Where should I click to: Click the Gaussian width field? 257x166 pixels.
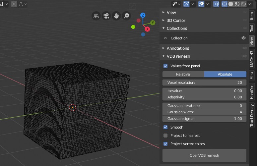click(x=204, y=112)
